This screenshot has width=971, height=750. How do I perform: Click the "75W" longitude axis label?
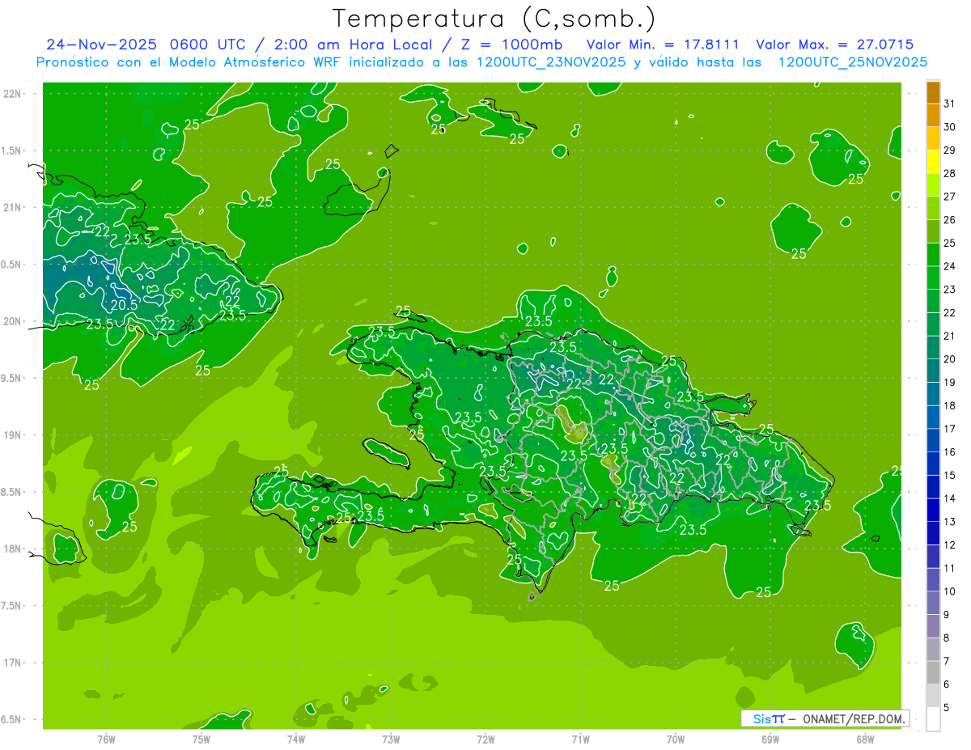click(x=201, y=739)
